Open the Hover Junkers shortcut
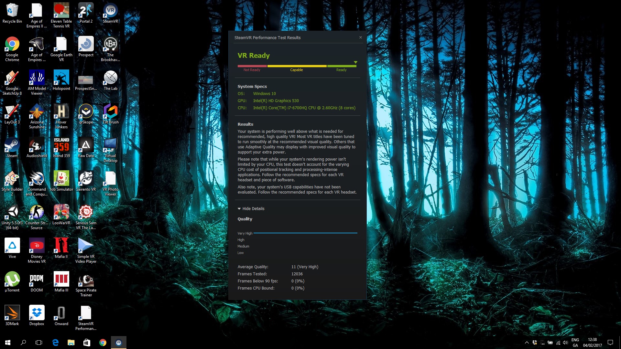Screen dimensions: 621x349 (61, 116)
